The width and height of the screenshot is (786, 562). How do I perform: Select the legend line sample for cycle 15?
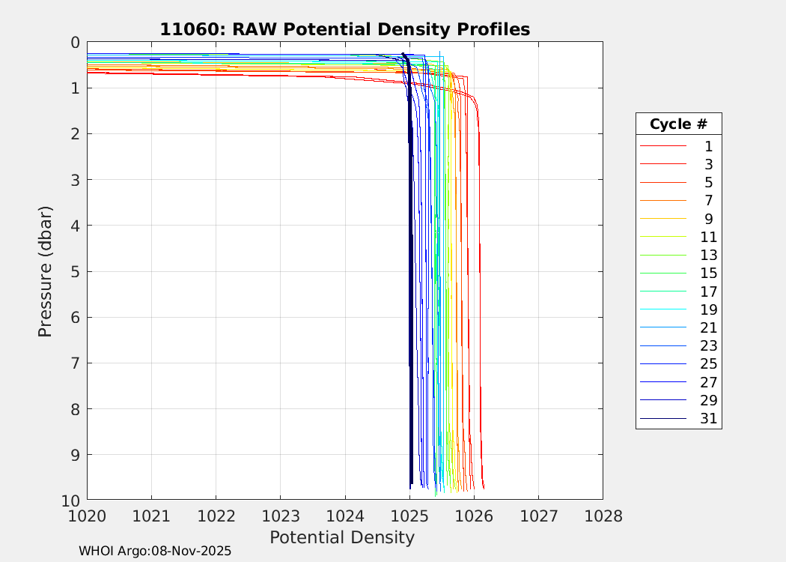(662, 274)
